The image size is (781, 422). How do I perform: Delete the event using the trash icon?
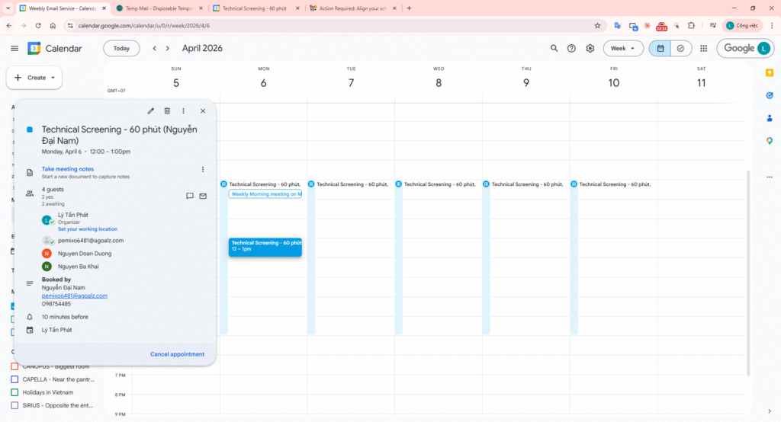pos(167,111)
